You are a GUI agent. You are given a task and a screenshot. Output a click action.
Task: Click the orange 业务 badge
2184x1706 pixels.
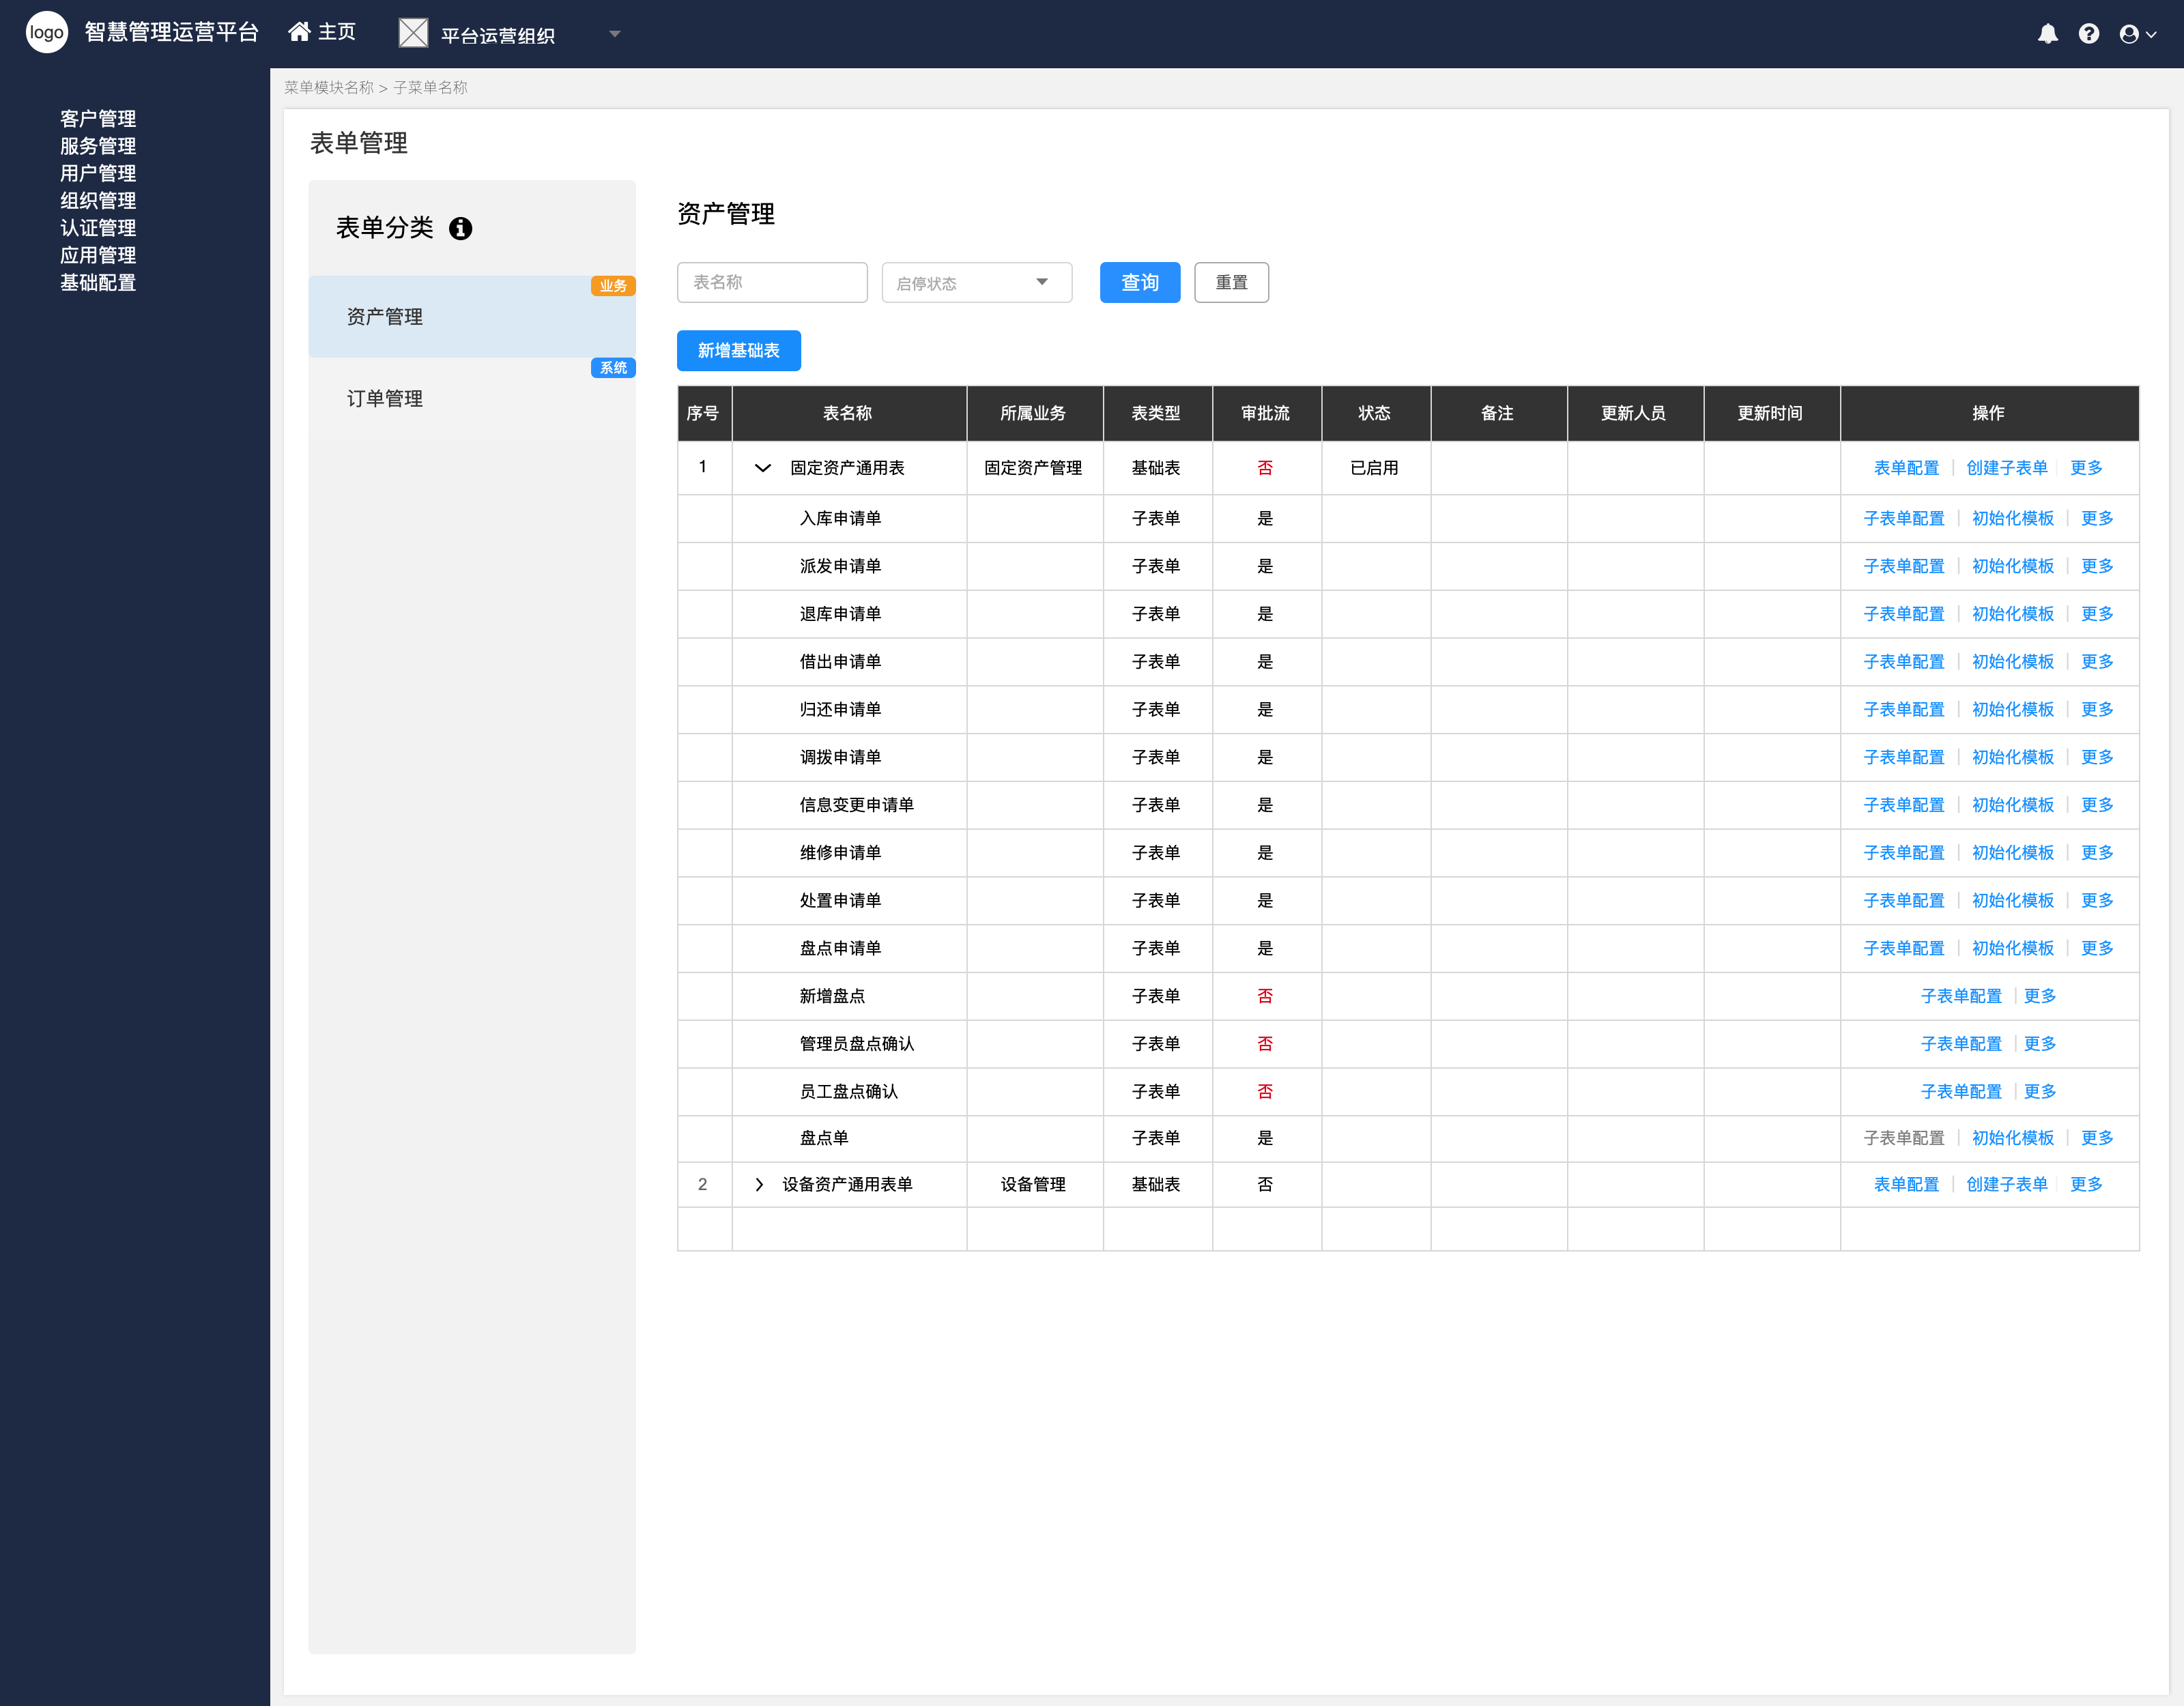(613, 286)
